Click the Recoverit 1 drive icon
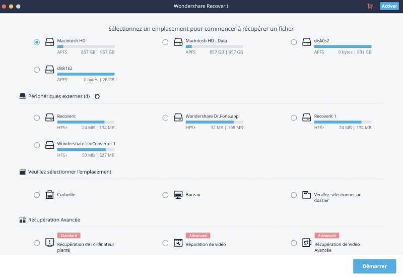The height and width of the screenshot is (277, 403). [307, 118]
